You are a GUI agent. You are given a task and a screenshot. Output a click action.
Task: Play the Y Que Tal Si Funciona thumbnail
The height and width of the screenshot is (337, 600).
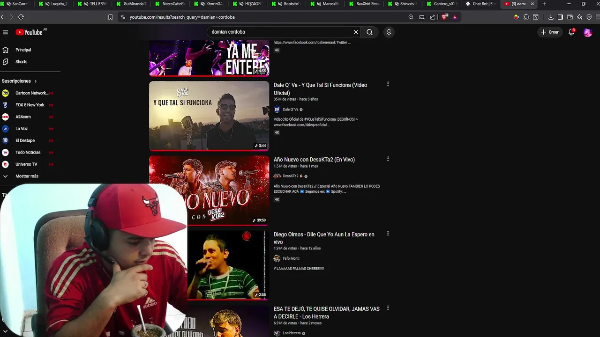[209, 116]
